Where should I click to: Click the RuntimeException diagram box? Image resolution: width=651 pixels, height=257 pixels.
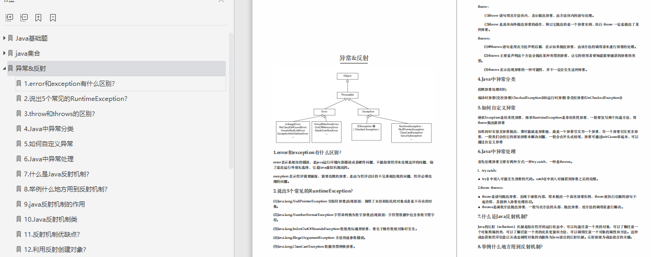tap(411, 132)
